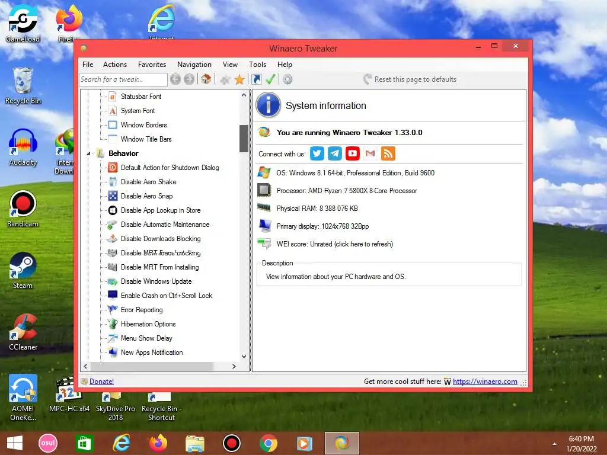Select Disable Aero Shake tweak
This screenshot has width=607, height=455.
(x=148, y=182)
